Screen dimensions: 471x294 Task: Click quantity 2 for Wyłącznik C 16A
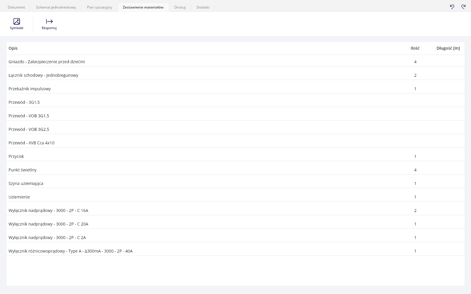415,211
